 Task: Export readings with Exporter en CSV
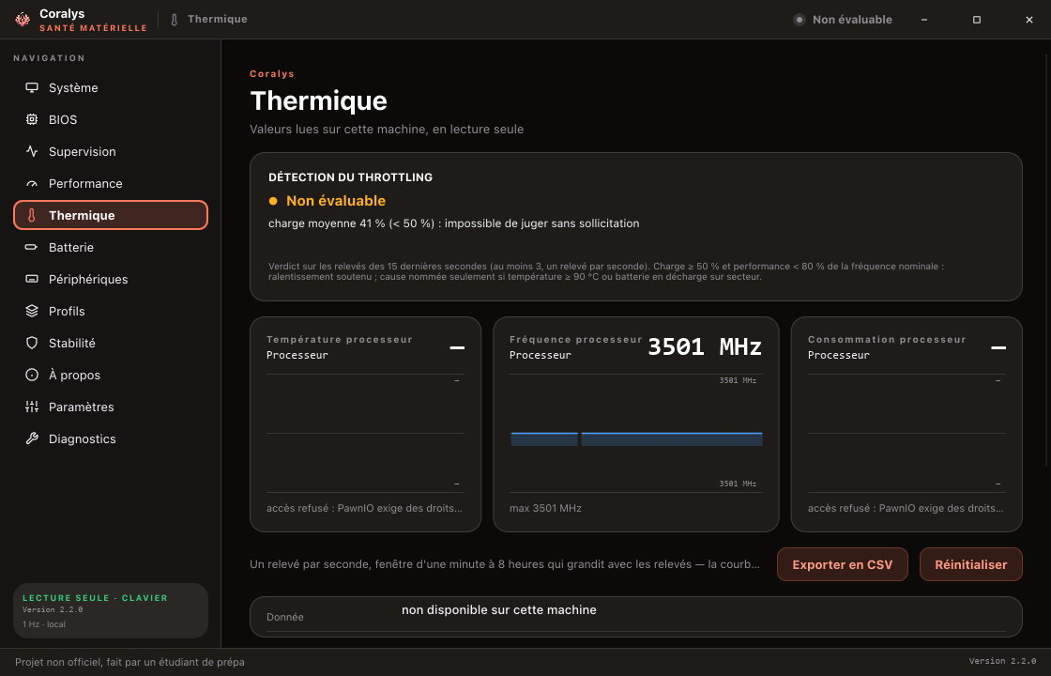843,564
